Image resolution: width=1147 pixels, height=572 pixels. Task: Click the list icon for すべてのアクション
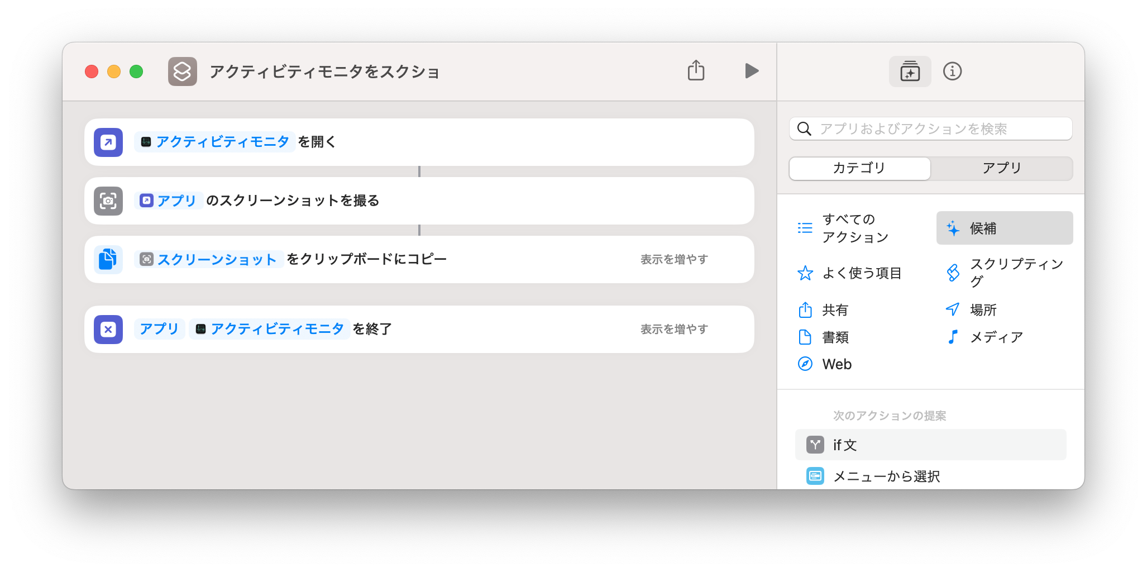click(805, 228)
